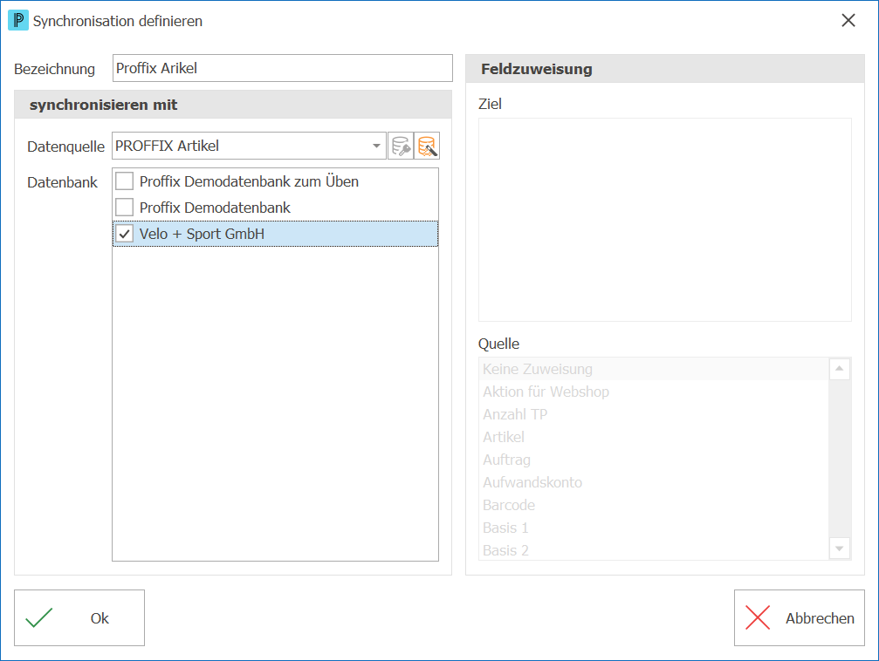Uncheck the Velo + Sport GmbH checkbox
The width and height of the screenshot is (879, 661).
tap(125, 235)
